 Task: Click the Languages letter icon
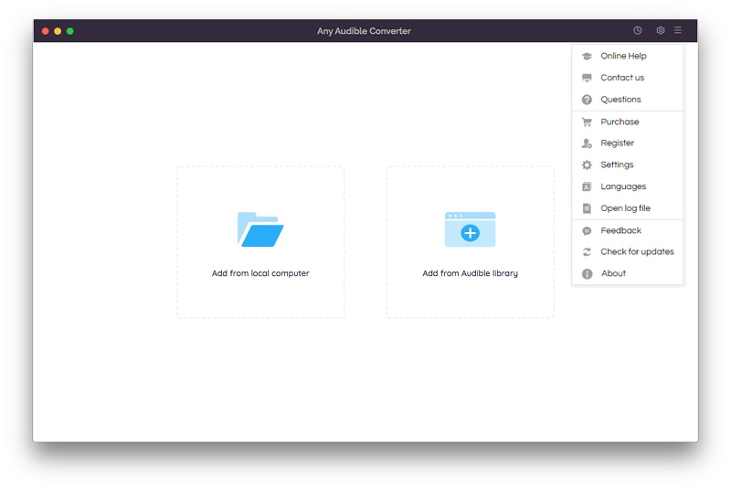click(x=587, y=187)
